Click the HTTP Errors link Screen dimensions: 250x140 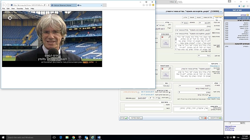click(229, 128)
